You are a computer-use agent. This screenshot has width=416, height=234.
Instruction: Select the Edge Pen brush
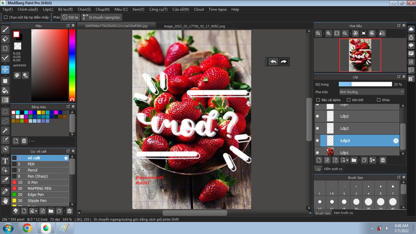click(40, 195)
